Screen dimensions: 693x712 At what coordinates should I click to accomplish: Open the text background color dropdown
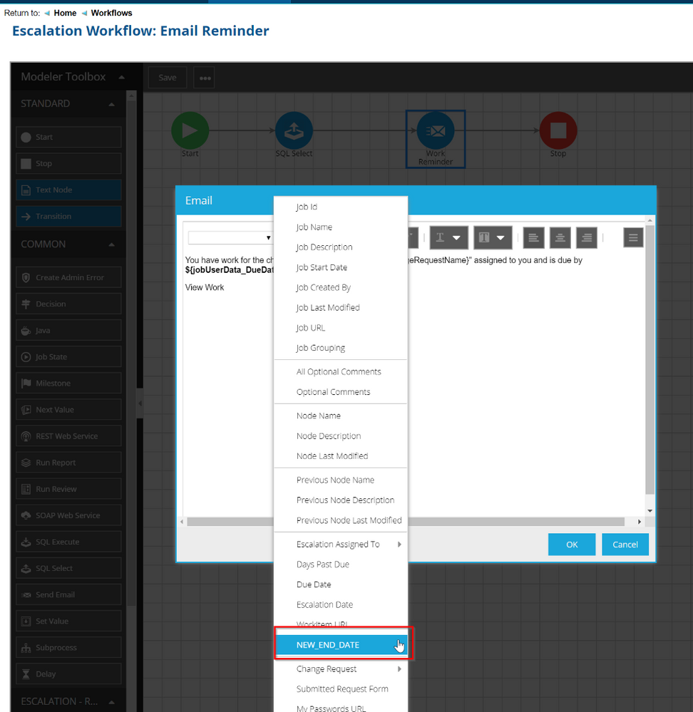[x=493, y=237]
